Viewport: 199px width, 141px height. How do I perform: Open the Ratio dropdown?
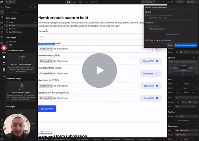click(x=187, y=98)
